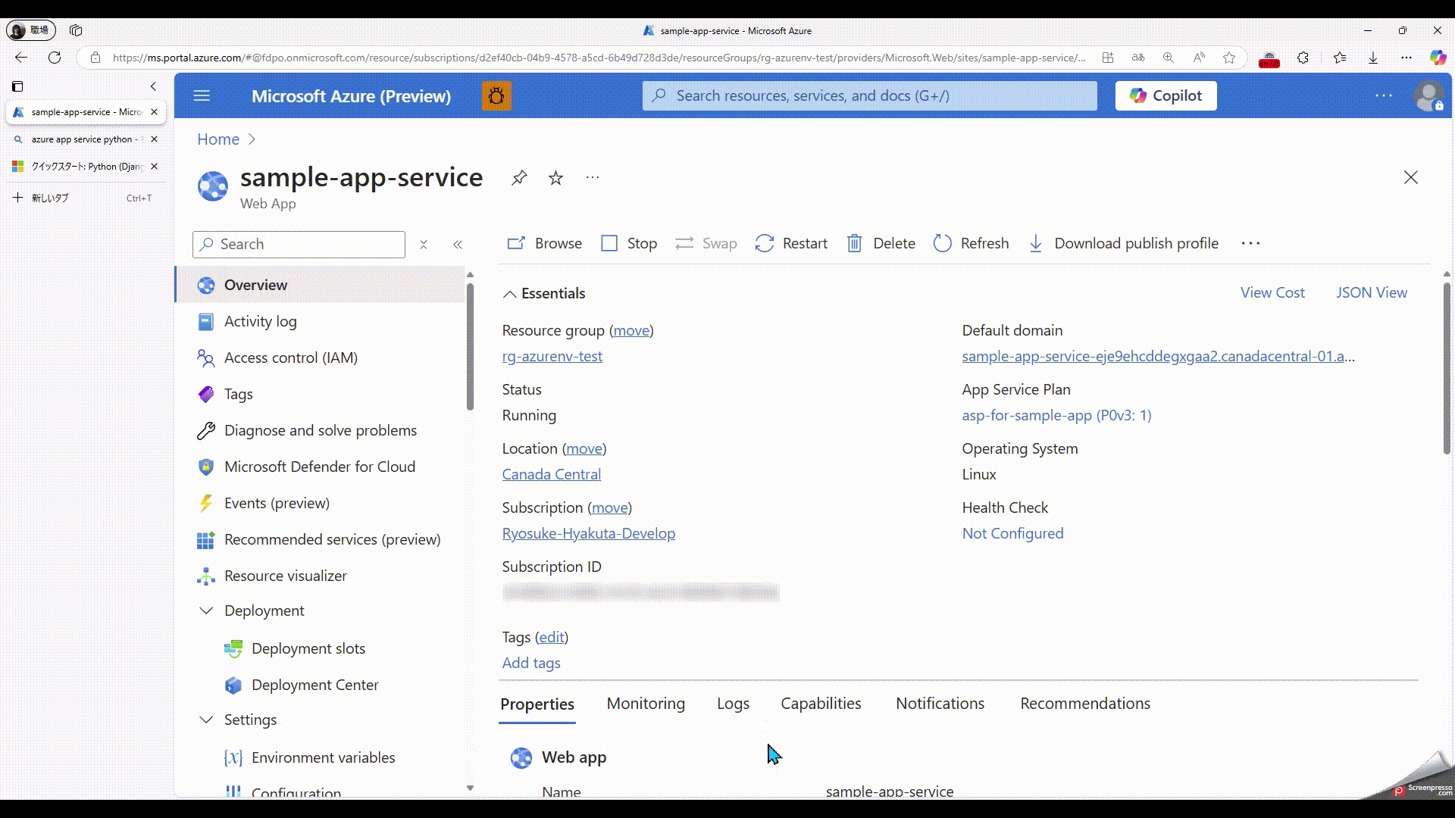Collapse the Settings group

(x=206, y=720)
